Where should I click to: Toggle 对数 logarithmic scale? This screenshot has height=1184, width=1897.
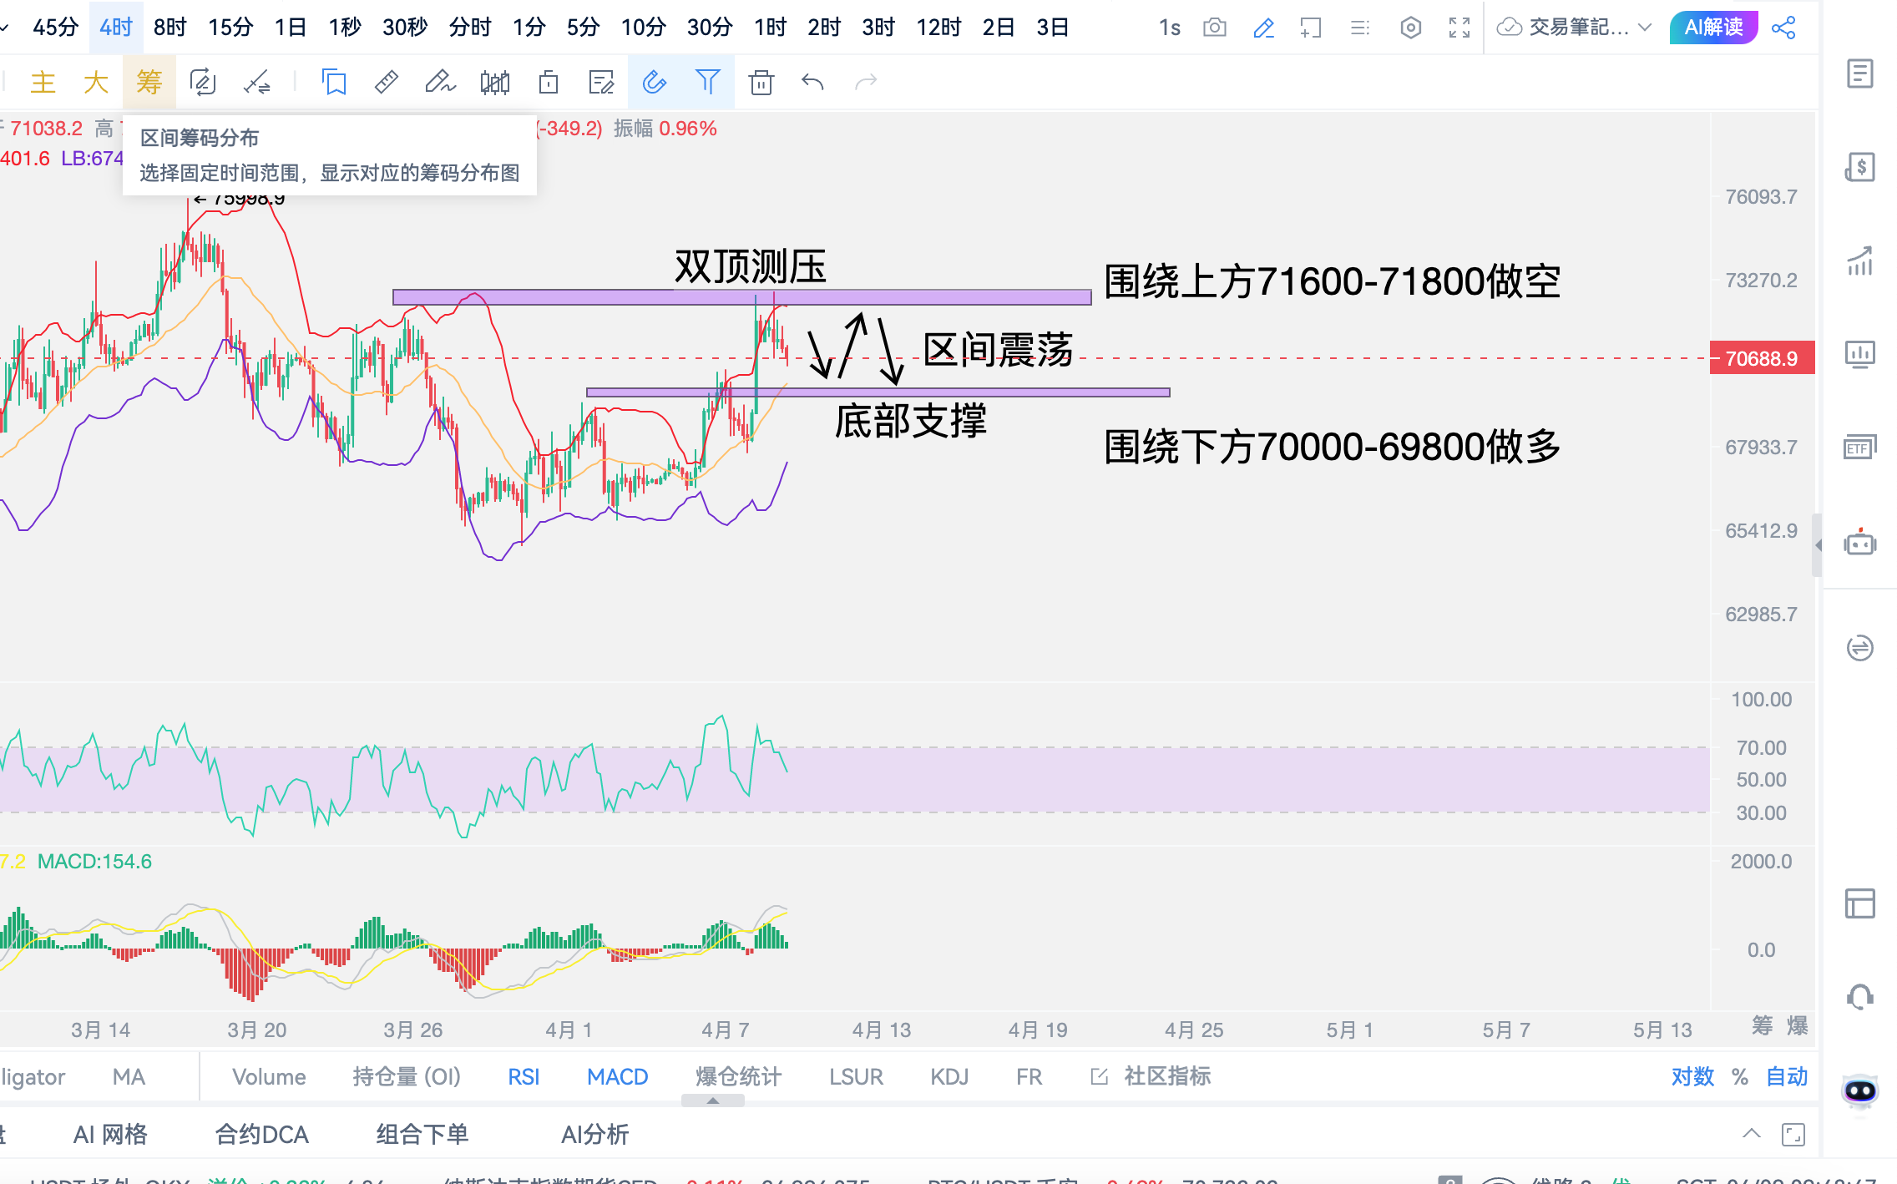click(1692, 1076)
